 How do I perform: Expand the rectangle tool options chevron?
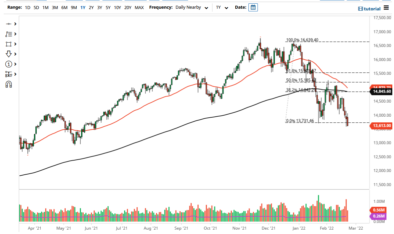click(x=15, y=44)
